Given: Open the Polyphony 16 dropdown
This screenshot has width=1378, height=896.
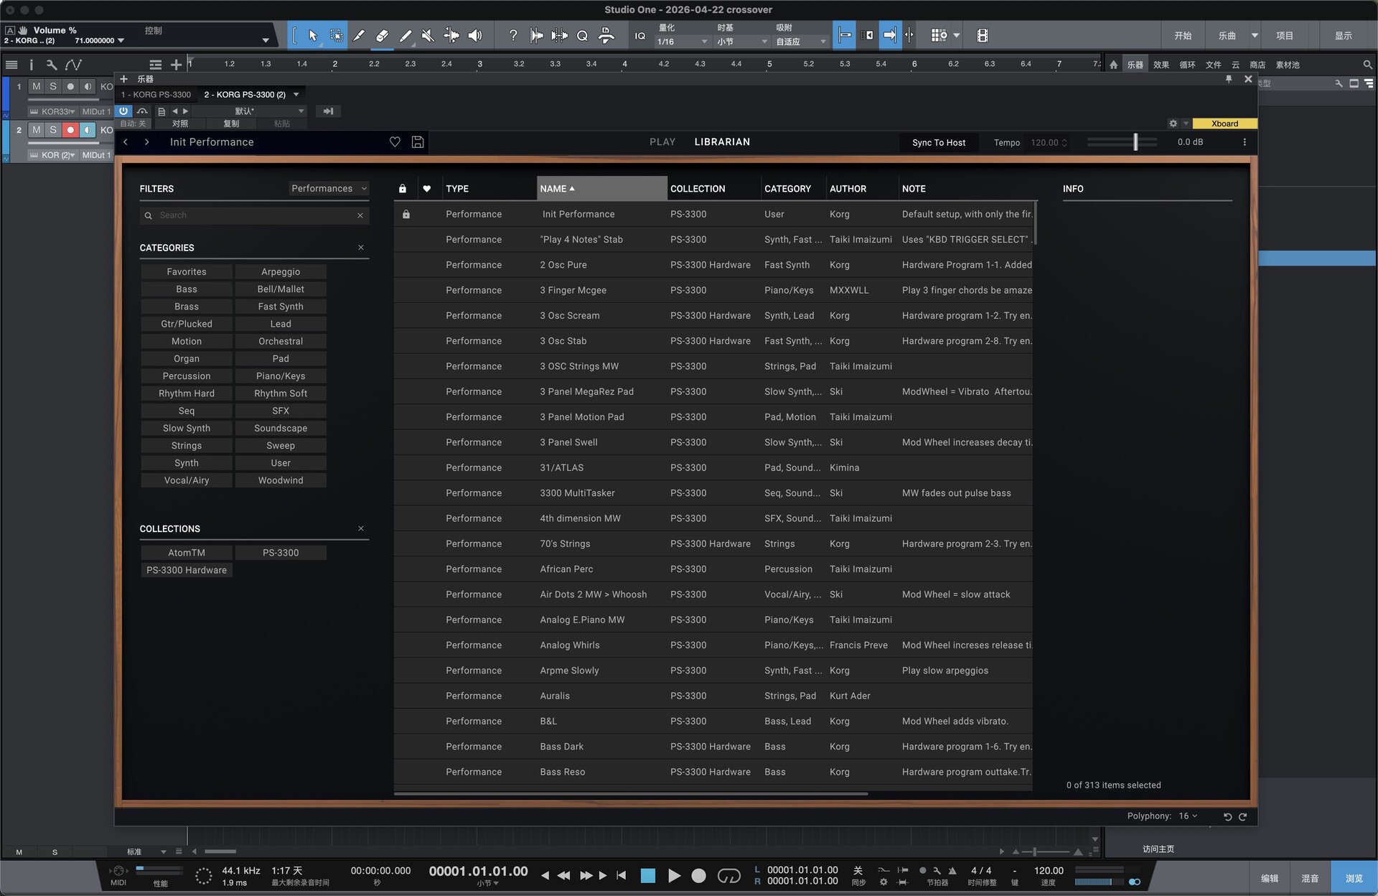Looking at the screenshot, I should [x=1187, y=816].
